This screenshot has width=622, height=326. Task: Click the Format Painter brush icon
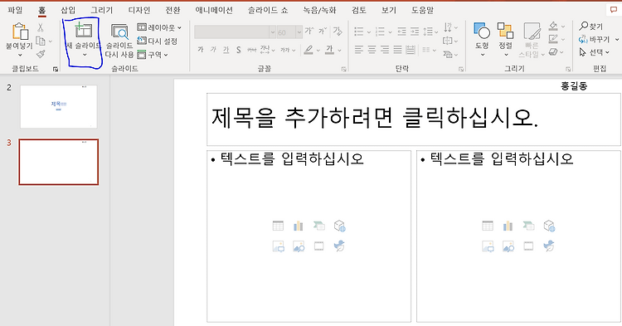click(41, 54)
